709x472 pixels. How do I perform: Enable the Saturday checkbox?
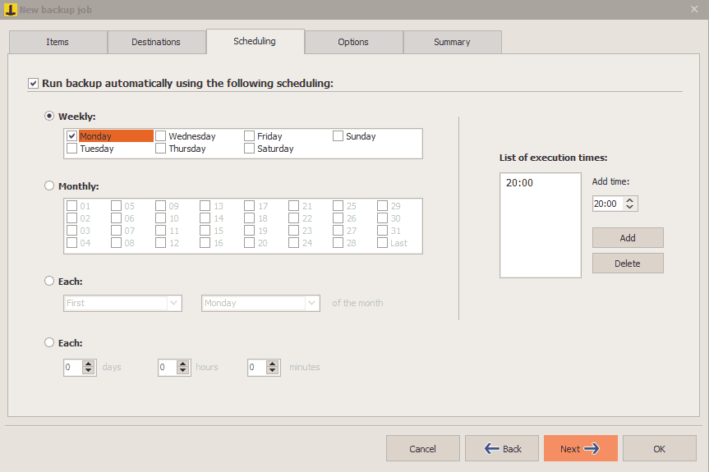click(249, 148)
